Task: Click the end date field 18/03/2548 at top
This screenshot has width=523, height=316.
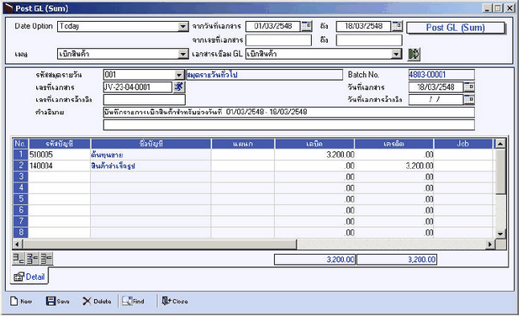Action: pos(363,26)
